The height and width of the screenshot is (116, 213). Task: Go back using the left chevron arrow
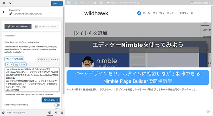point(3,12)
